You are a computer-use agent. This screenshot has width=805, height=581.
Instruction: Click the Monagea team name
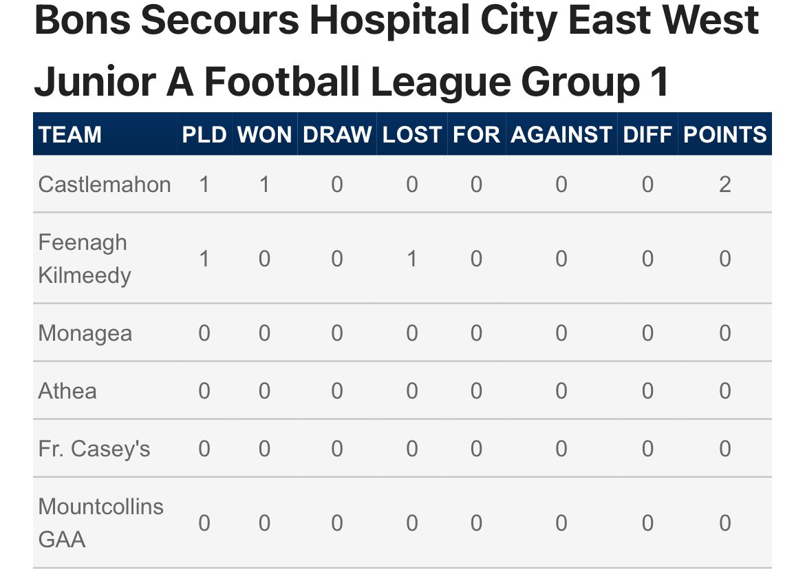85,334
